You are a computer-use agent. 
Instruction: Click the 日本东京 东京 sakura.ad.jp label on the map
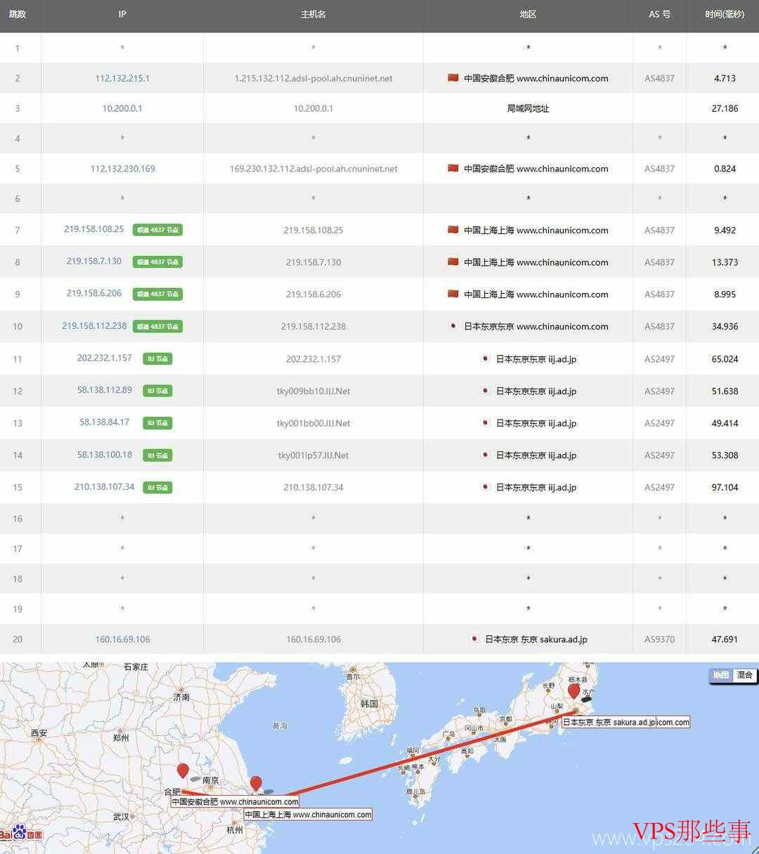[609, 722]
